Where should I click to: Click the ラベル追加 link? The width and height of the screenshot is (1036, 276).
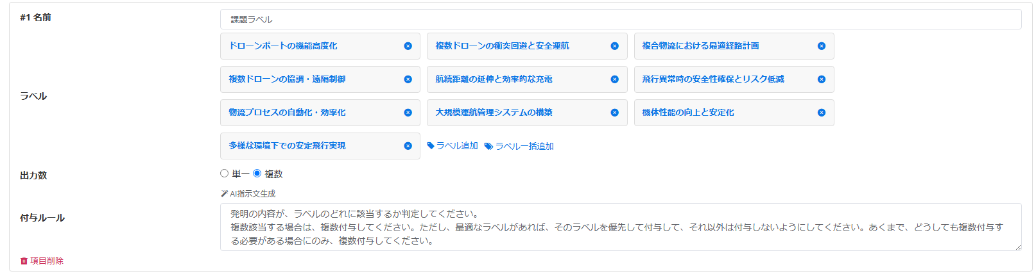pyautogui.click(x=453, y=146)
